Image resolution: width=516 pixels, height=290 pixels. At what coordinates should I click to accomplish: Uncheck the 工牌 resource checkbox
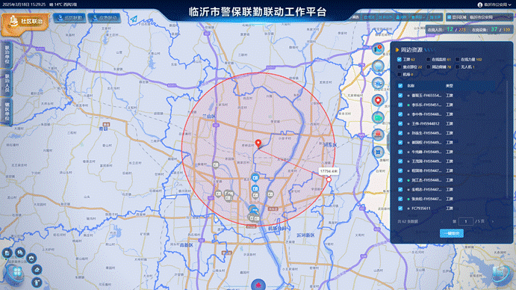coord(400,59)
